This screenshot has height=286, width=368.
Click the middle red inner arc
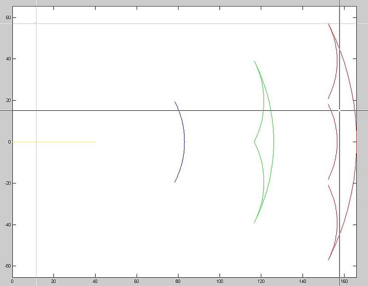[x=337, y=142]
